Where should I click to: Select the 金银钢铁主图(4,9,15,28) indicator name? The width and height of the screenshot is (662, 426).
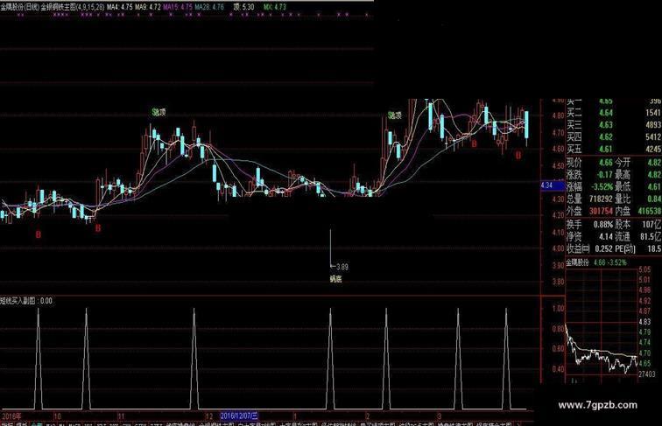73,7
